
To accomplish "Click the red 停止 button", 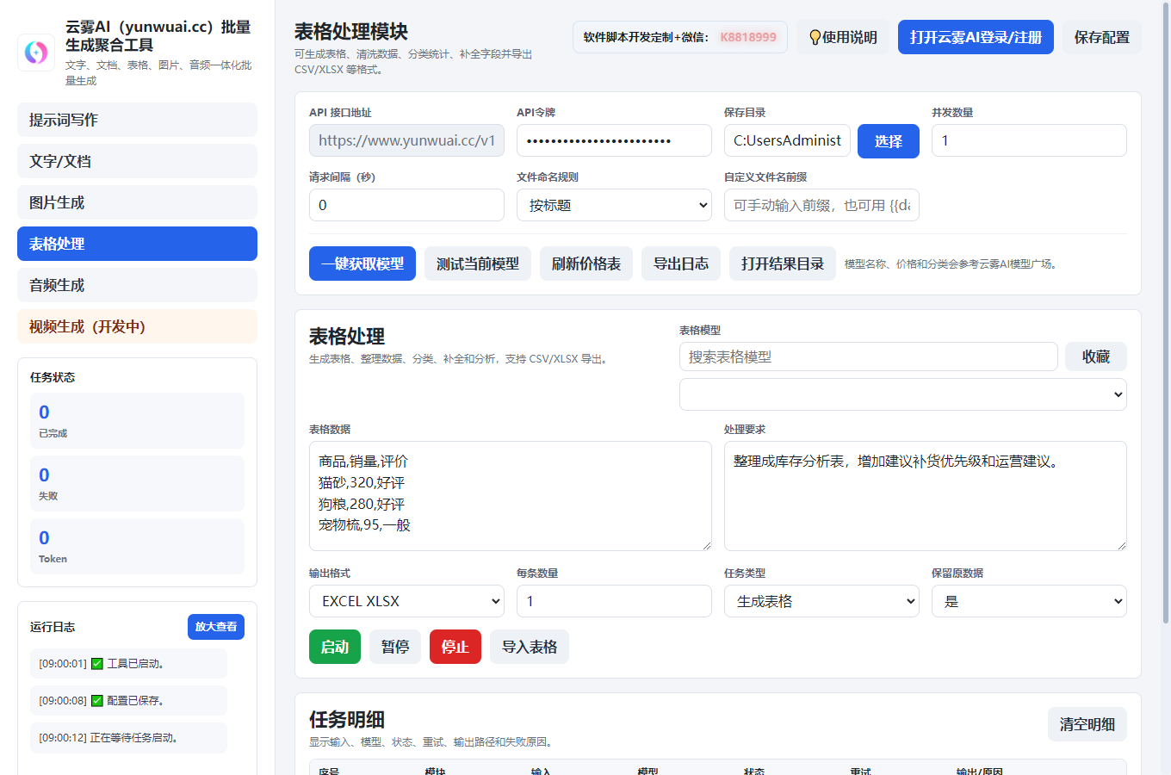I will (455, 647).
